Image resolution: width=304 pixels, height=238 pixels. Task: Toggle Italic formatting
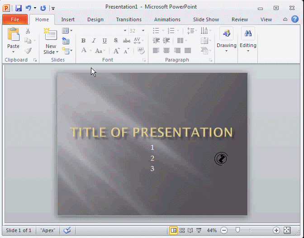click(x=94, y=41)
